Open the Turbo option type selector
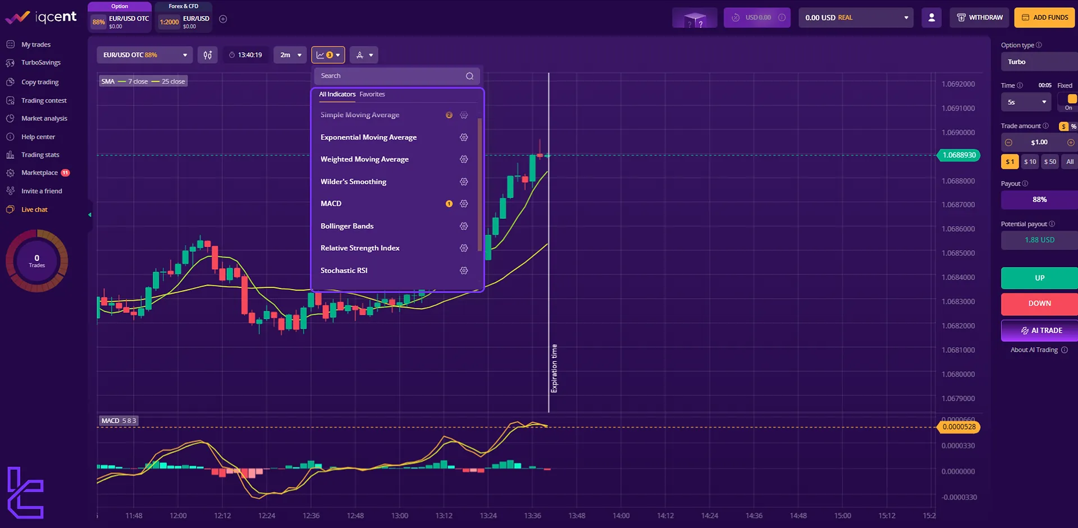Viewport: 1078px width, 528px height. (1039, 62)
